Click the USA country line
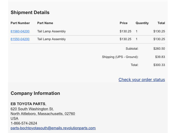188x133 pixels. click(x=15, y=118)
